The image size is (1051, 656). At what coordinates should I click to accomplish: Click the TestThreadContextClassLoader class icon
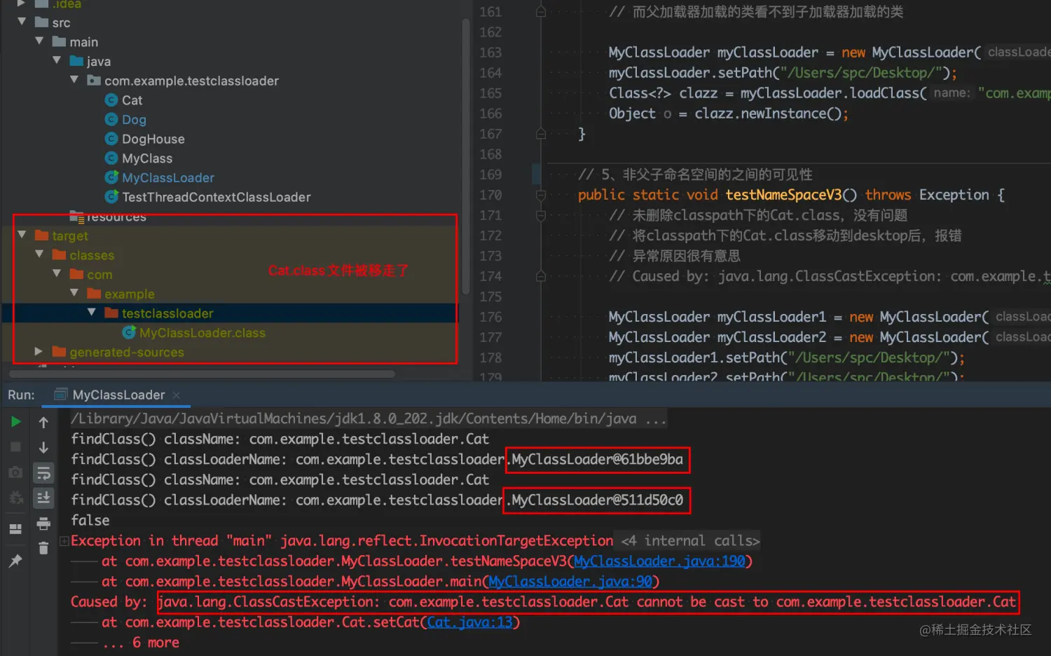point(111,197)
